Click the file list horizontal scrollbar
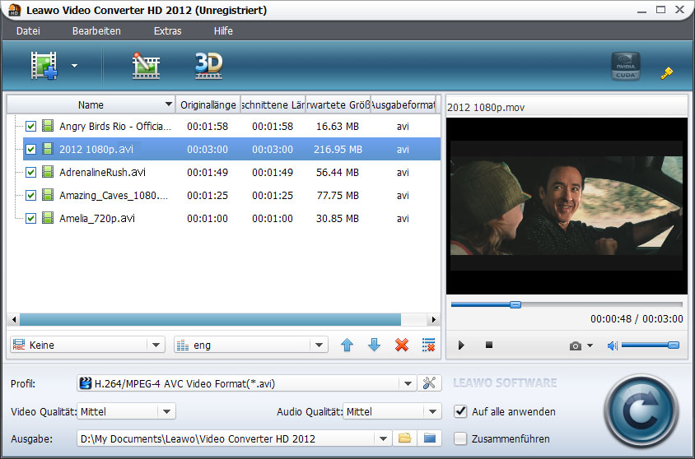The width and height of the screenshot is (695, 459). (x=210, y=319)
